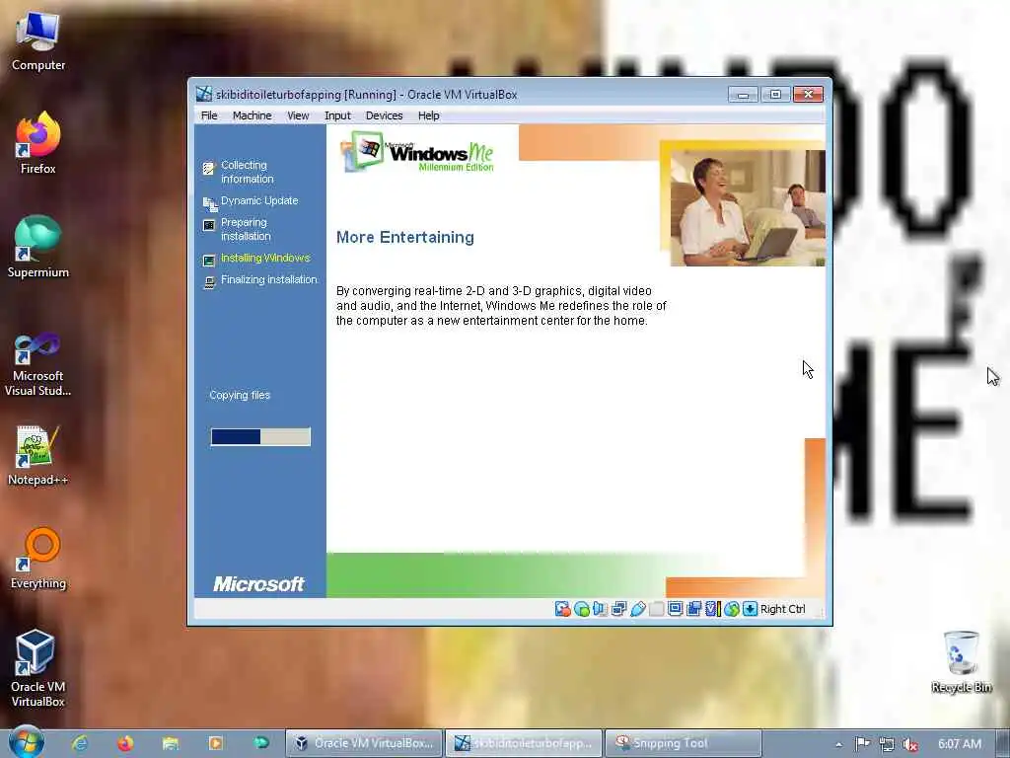1010x758 pixels.
Task: Click the optical drive status icon
Action: (581, 609)
